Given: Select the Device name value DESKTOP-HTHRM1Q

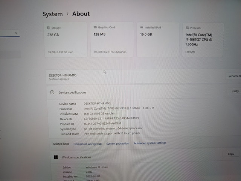Looking at the screenshot, I should (x=97, y=103).
